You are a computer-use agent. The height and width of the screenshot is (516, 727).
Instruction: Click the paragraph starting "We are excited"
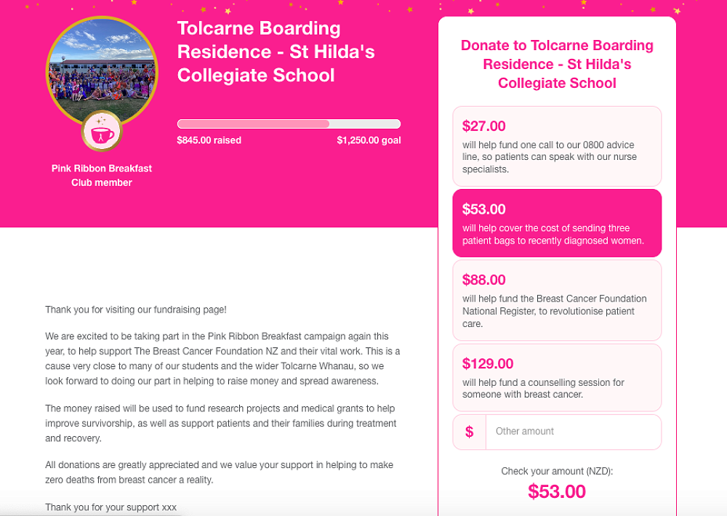222,358
